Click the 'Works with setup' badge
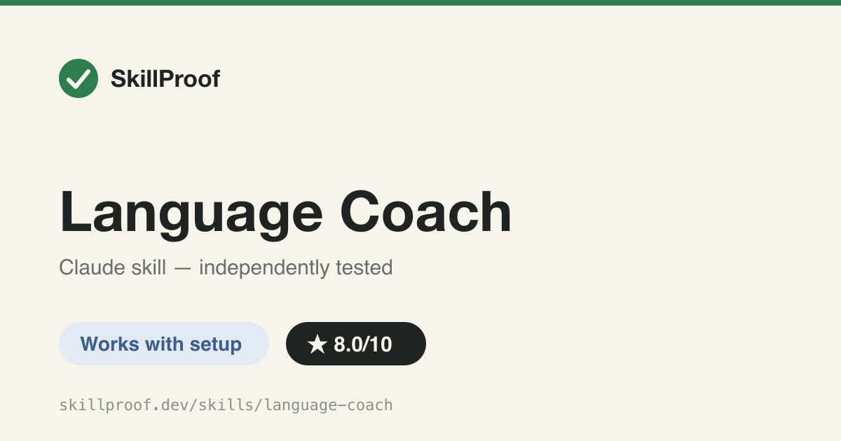This screenshot has height=441, width=841. [164, 344]
